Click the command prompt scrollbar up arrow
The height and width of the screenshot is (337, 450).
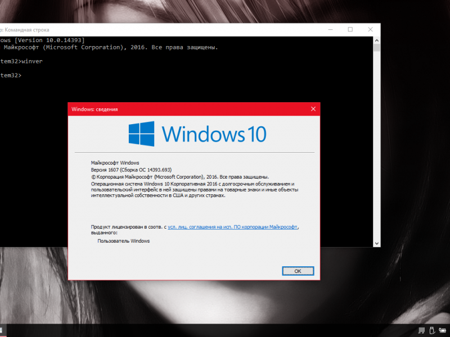coord(376,40)
